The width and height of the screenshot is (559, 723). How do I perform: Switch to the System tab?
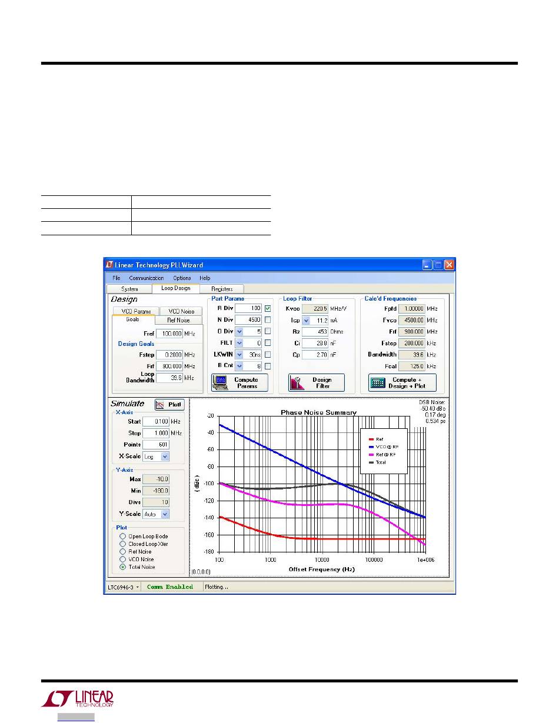click(x=129, y=289)
